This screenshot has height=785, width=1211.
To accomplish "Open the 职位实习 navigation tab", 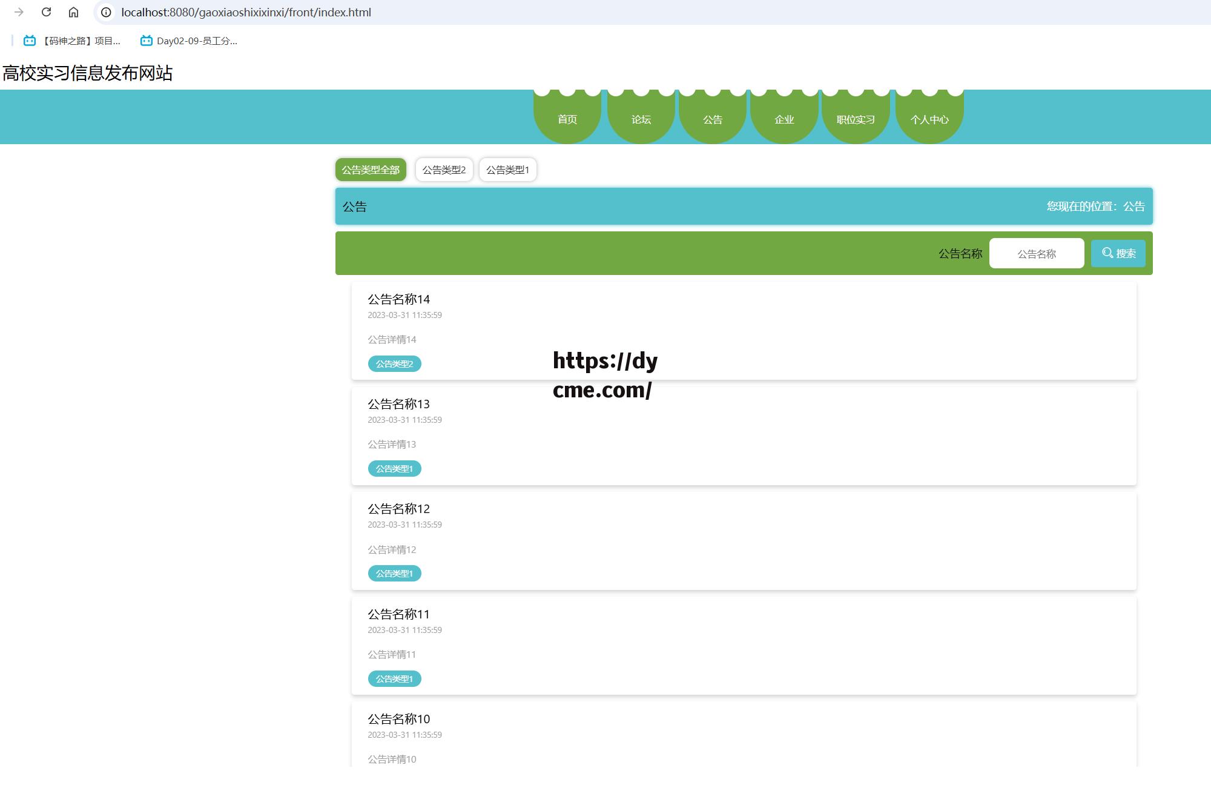I will click(x=855, y=119).
